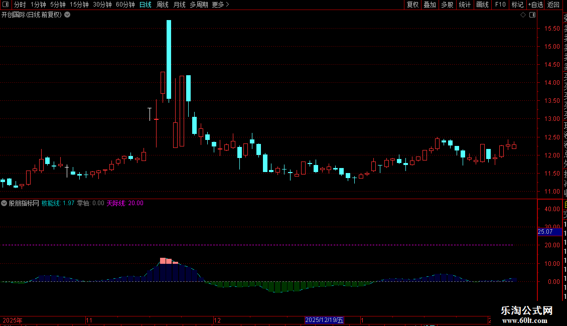Toggle the side panel icon in chart corner
Viewport: 567px width, 326px height.
532,15
